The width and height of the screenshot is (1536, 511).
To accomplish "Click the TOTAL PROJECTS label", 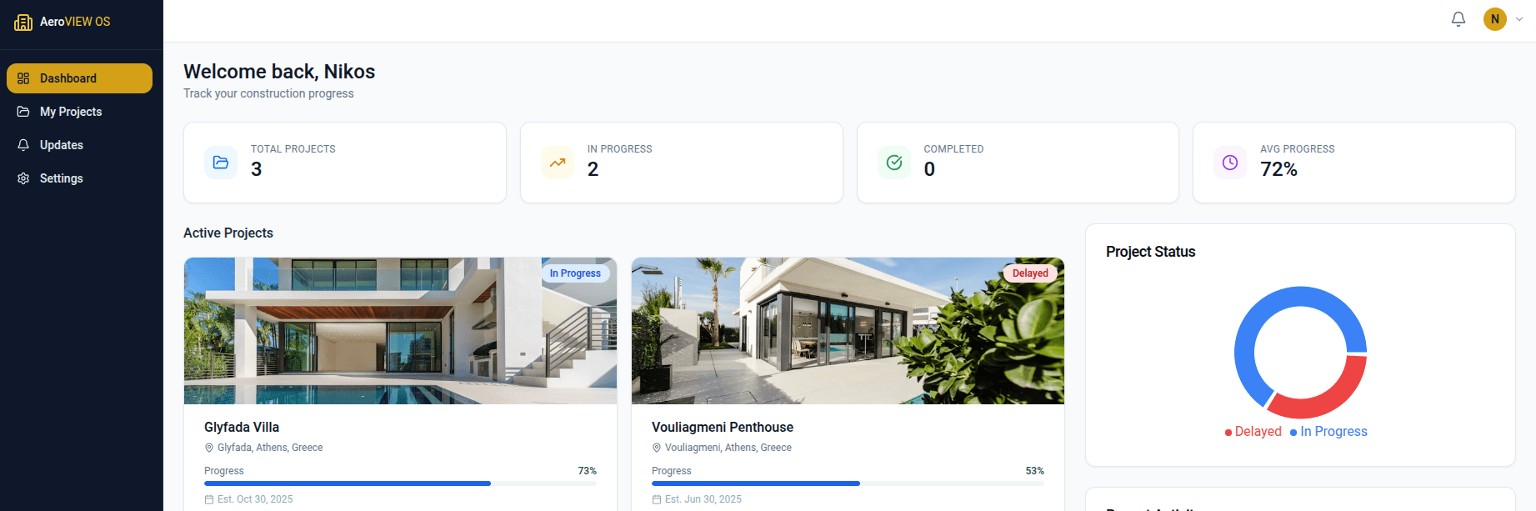I will click(x=293, y=149).
